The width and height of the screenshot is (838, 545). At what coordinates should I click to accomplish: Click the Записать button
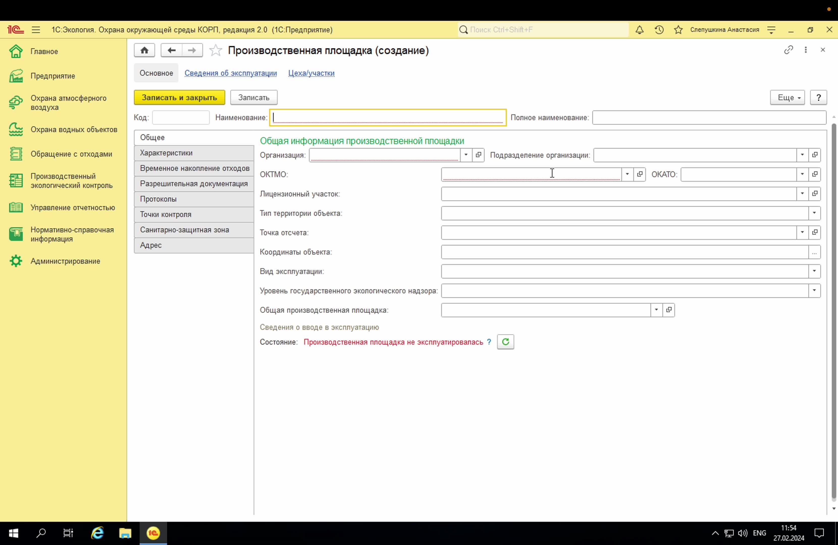coord(253,98)
